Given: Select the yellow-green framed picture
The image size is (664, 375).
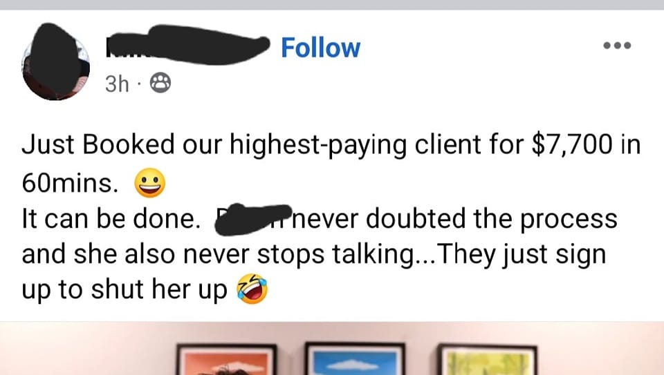Looking at the screenshot, I should tap(487, 360).
